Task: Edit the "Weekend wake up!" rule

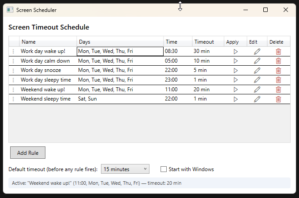Action: pyautogui.click(x=257, y=90)
